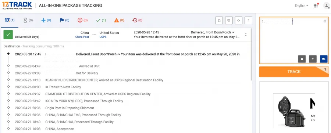Click the orange TRACK button

294,72
